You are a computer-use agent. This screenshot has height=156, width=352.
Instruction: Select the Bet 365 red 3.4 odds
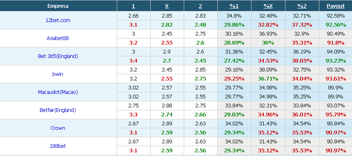point(134,61)
